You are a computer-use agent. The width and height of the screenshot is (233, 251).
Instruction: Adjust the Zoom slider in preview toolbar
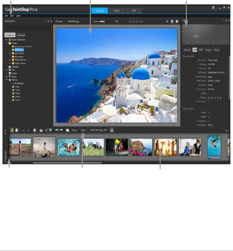click(102, 21)
